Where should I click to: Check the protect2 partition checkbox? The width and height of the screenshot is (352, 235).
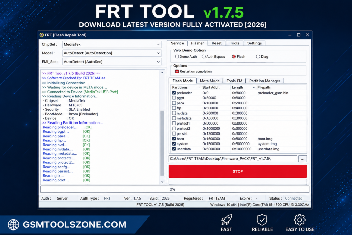[x=174, y=128]
